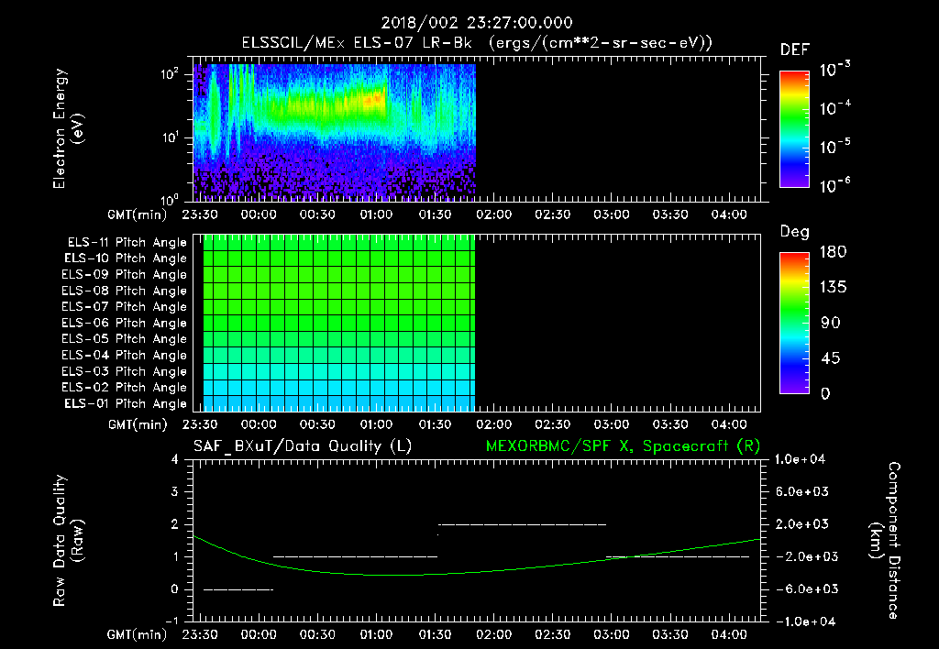
Task: Select the 'ELS-03 Pitch Angle' row label
Action: pyautogui.click(x=125, y=372)
